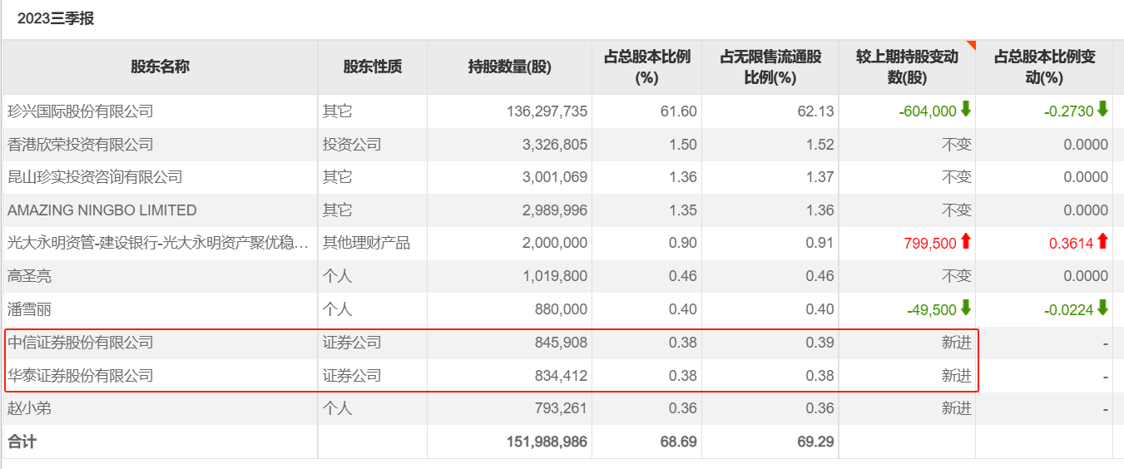Select shareholder 华泰证券股份有限公司

coord(81,376)
